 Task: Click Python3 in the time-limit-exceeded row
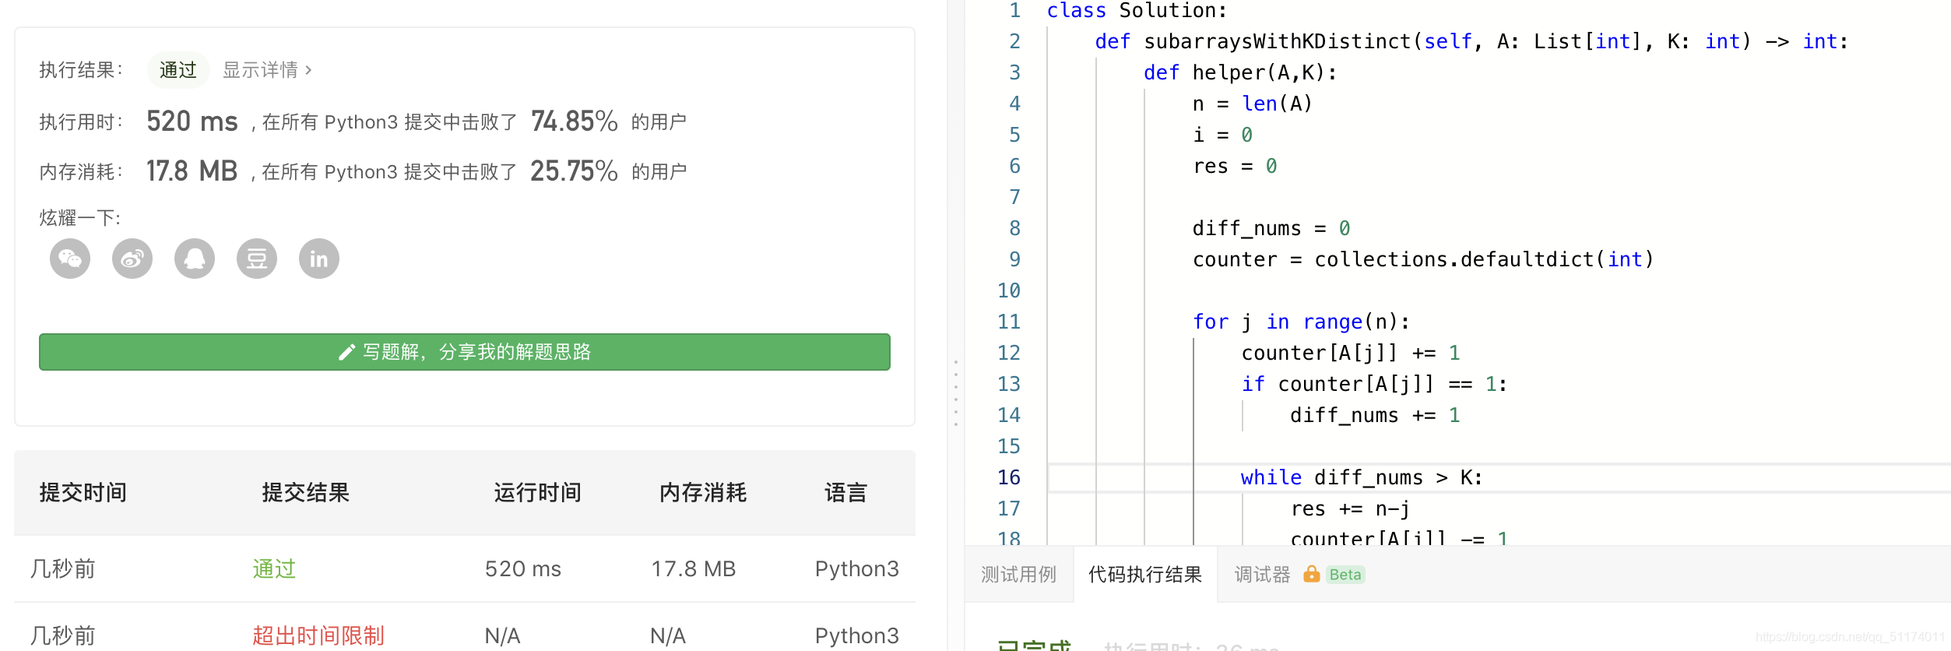click(x=857, y=636)
